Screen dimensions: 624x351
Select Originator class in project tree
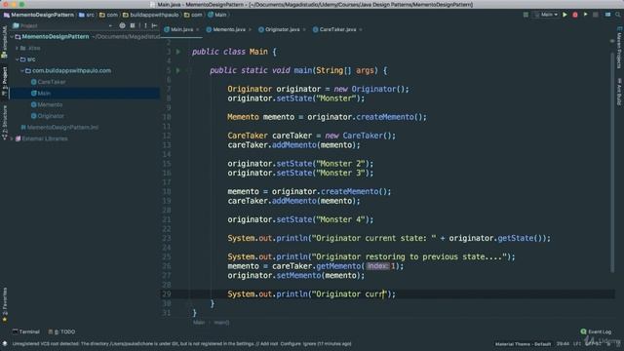pyautogui.click(x=48, y=116)
